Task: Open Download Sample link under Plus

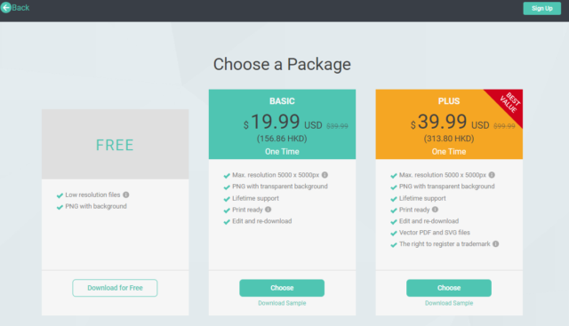Action: coord(449,303)
